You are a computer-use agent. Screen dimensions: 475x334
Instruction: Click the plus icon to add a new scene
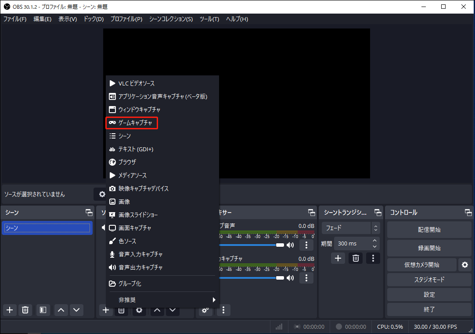click(9, 310)
